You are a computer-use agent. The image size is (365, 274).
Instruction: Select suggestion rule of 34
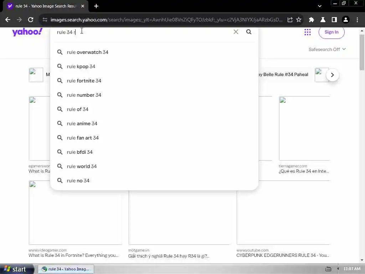(x=154, y=109)
